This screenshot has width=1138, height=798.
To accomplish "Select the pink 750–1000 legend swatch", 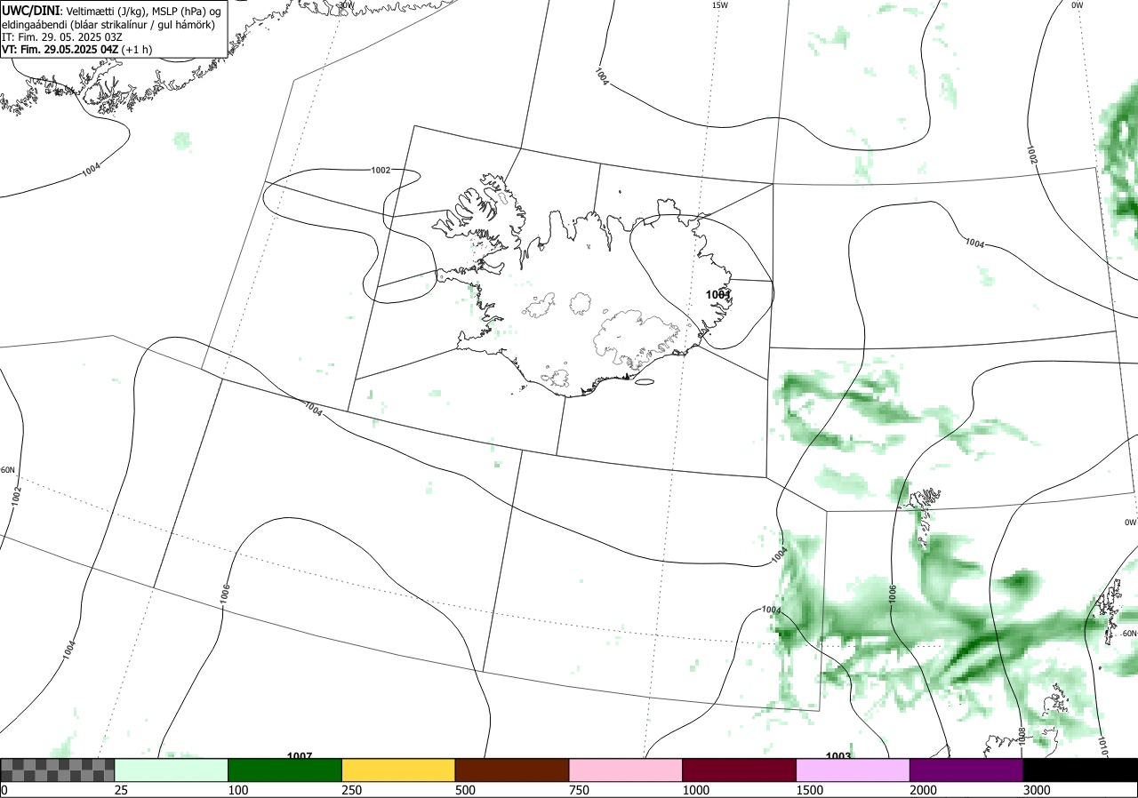I will [x=626, y=770].
